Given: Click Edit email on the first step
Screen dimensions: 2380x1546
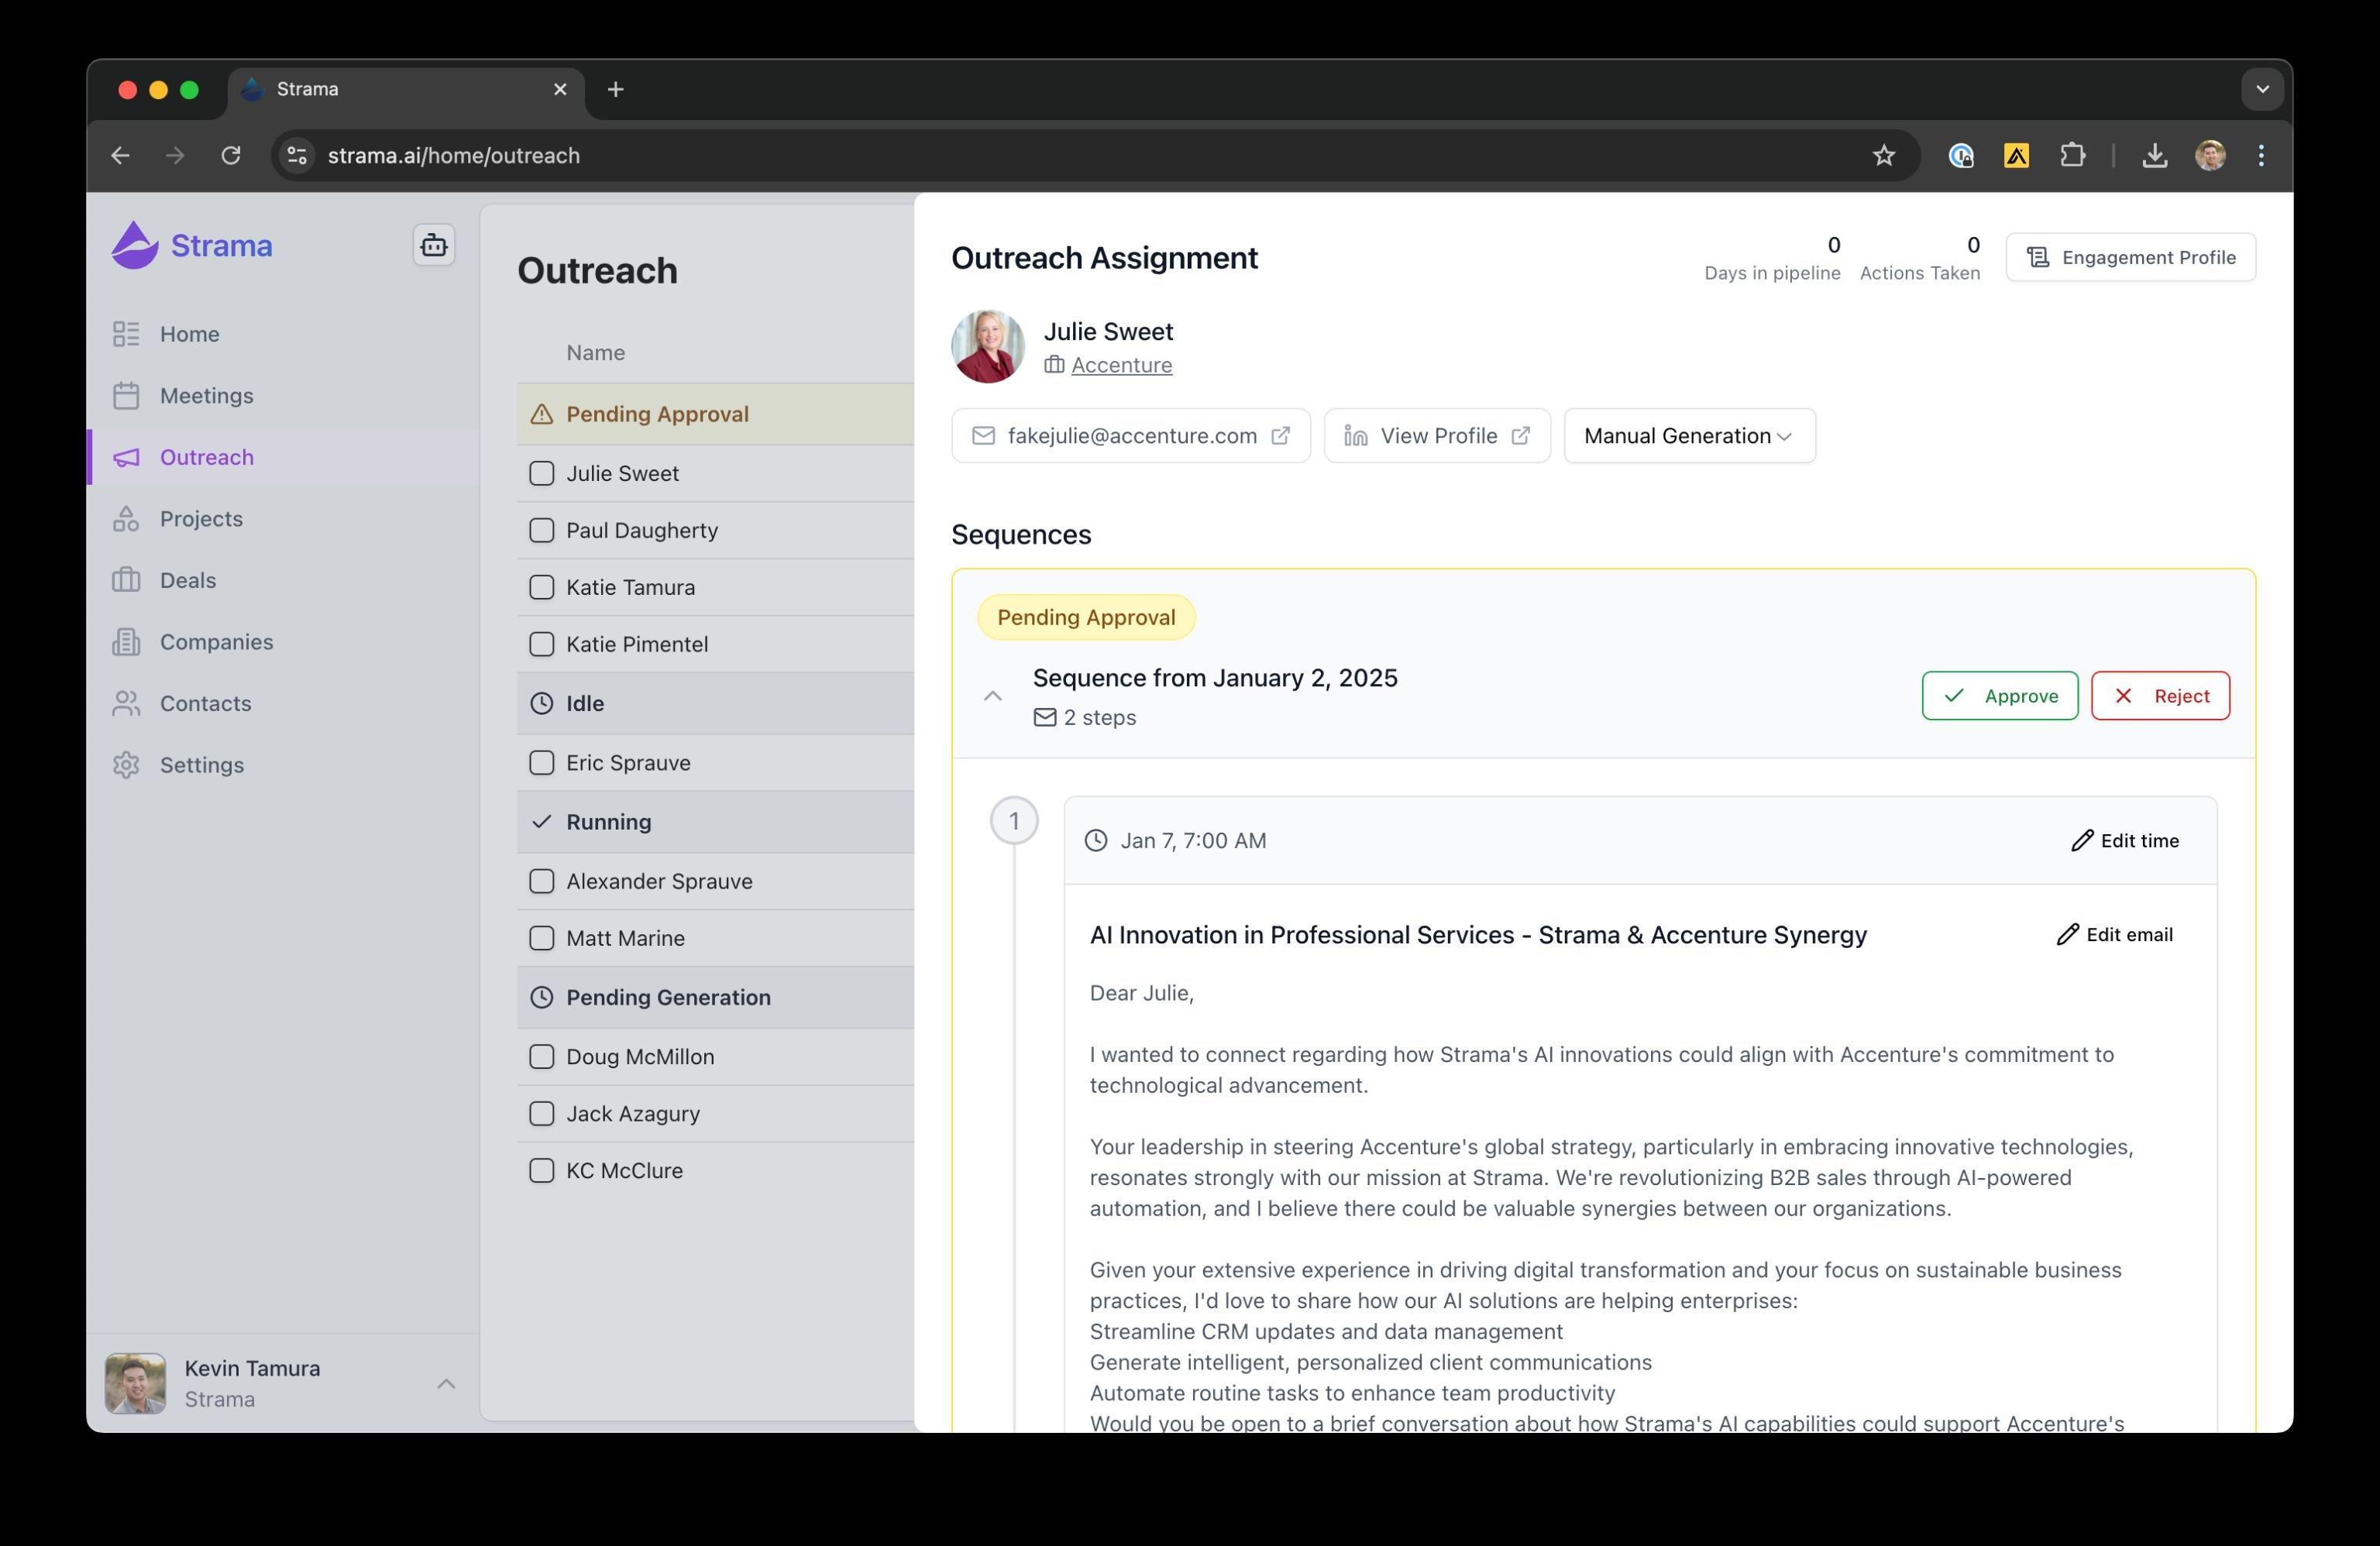Looking at the screenshot, I should 2115,935.
